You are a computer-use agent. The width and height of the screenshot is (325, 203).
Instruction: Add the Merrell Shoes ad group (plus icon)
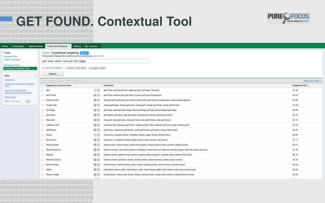(x=95, y=165)
